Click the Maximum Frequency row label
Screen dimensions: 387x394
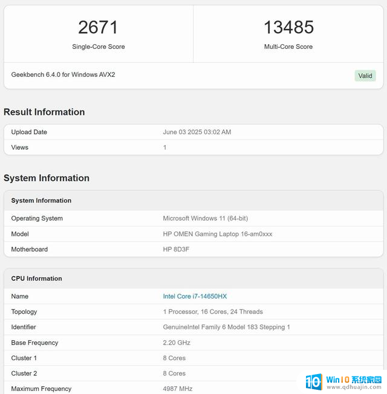[41, 389]
